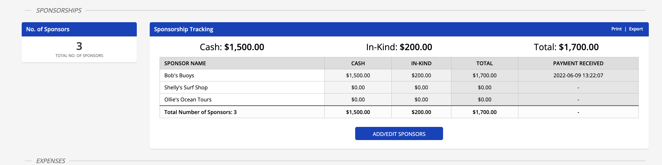
Task: Select the Bob's Buoys sponsor row
Action: pos(179,75)
